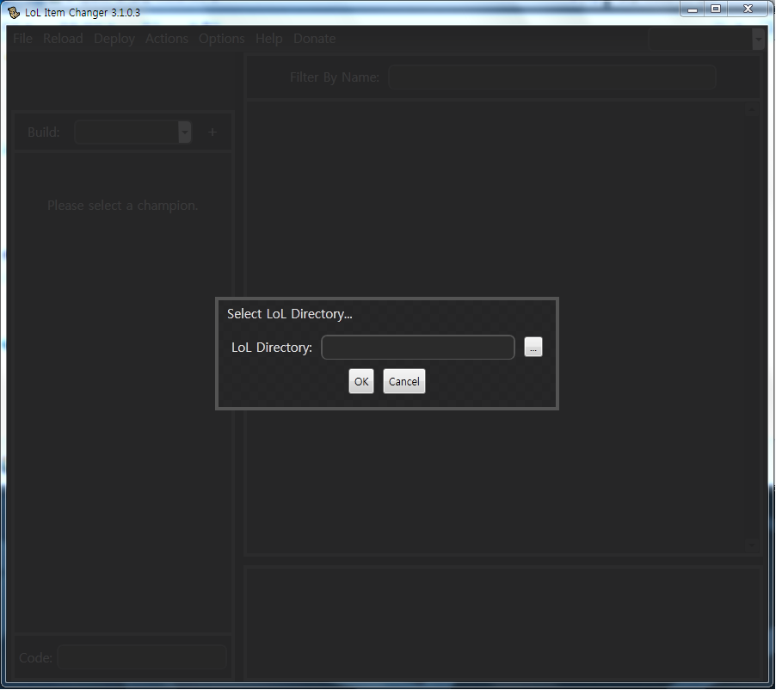Image resolution: width=776 pixels, height=690 pixels.
Task: Open the File menu
Action: point(22,39)
